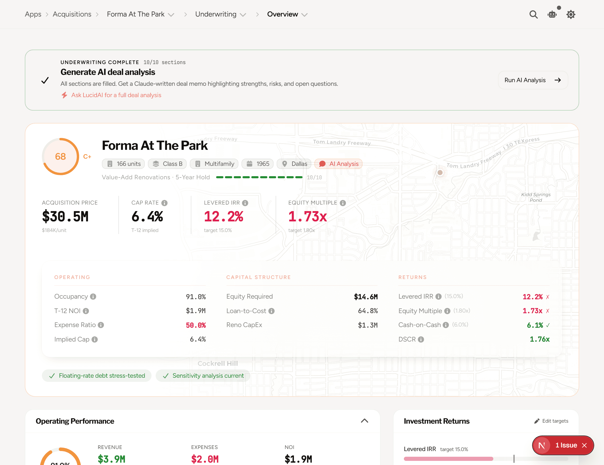Click the Investment Returns heading
This screenshot has width=604, height=465.
coord(437,421)
